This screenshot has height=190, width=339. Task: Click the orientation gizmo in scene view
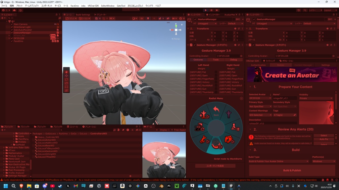tap(176, 30)
